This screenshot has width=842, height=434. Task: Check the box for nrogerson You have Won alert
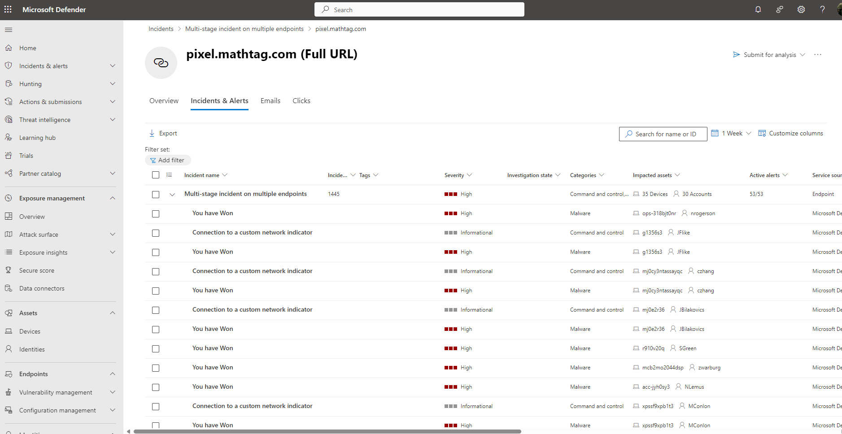click(156, 214)
